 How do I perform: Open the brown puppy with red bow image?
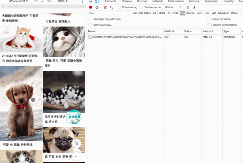[x=21, y=104]
